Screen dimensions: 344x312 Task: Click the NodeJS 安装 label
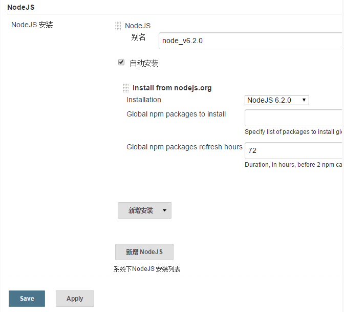point(32,25)
